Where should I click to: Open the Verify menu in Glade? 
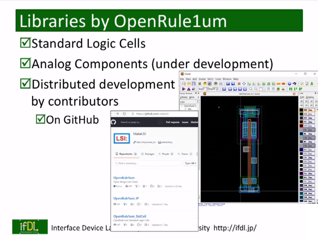(x=211, y=79)
